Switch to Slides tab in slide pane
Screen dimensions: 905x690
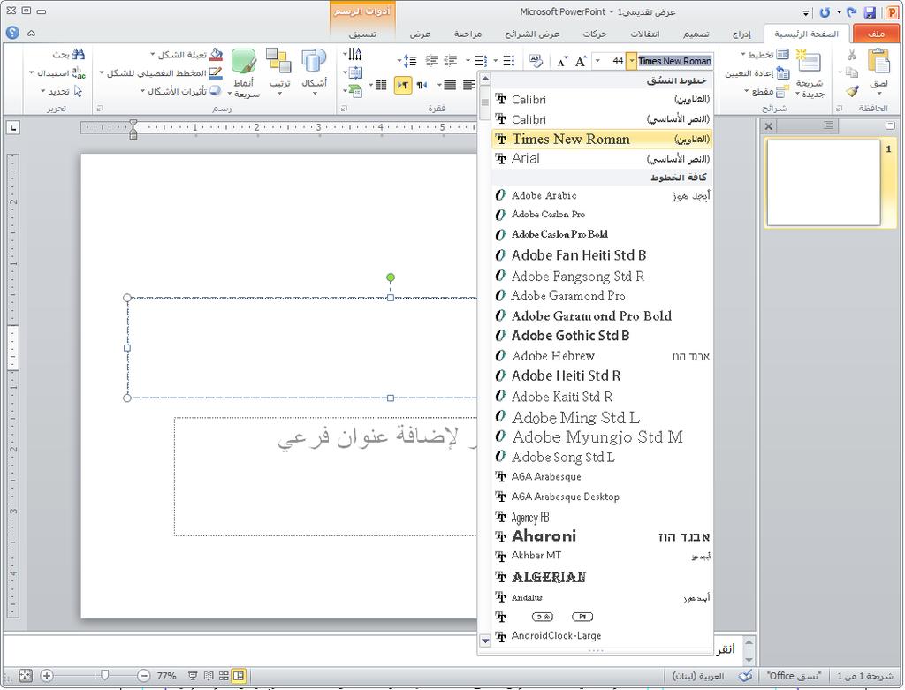click(889, 125)
